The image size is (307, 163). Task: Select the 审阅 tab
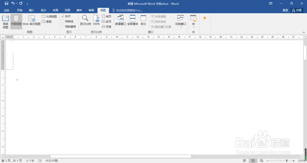coord(91,10)
